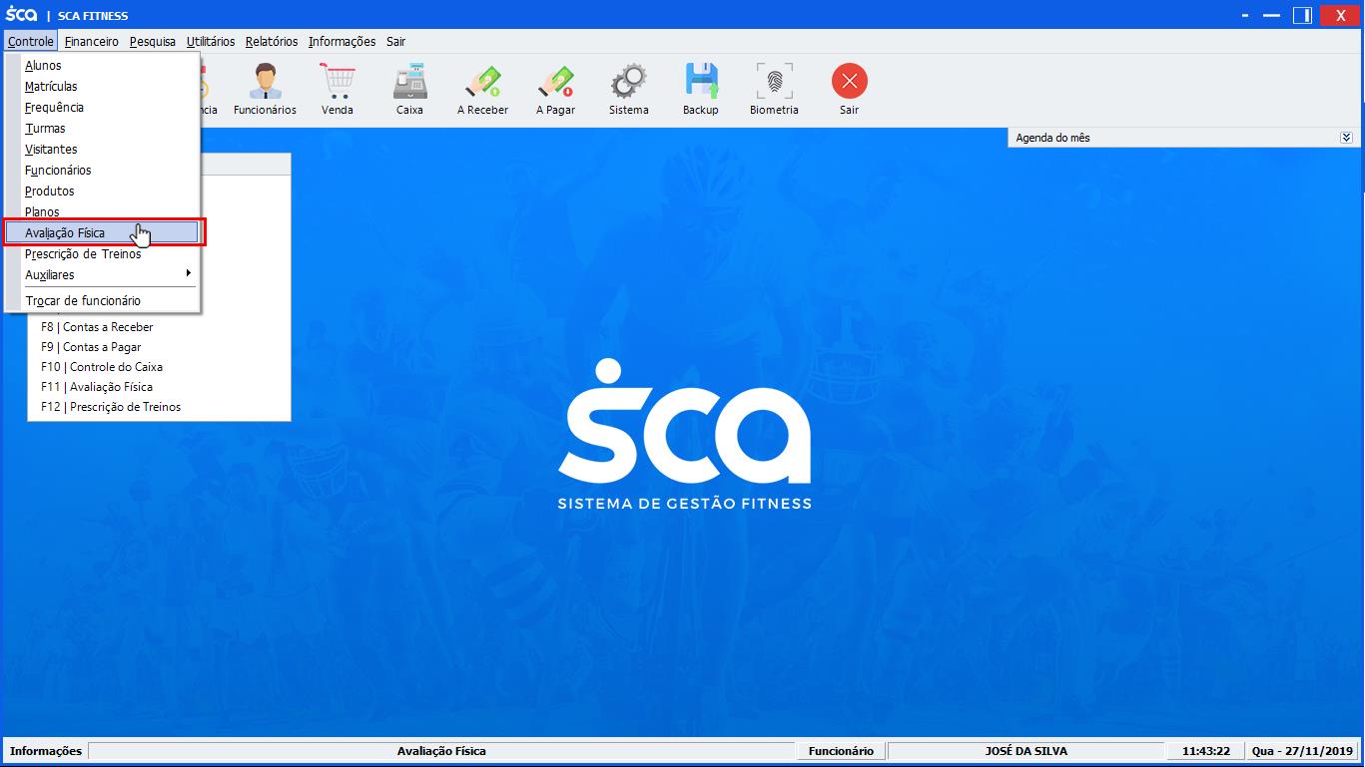Click shortcut F12 | Prescrição de Treinos
This screenshot has height=767, width=1365.
(x=111, y=406)
